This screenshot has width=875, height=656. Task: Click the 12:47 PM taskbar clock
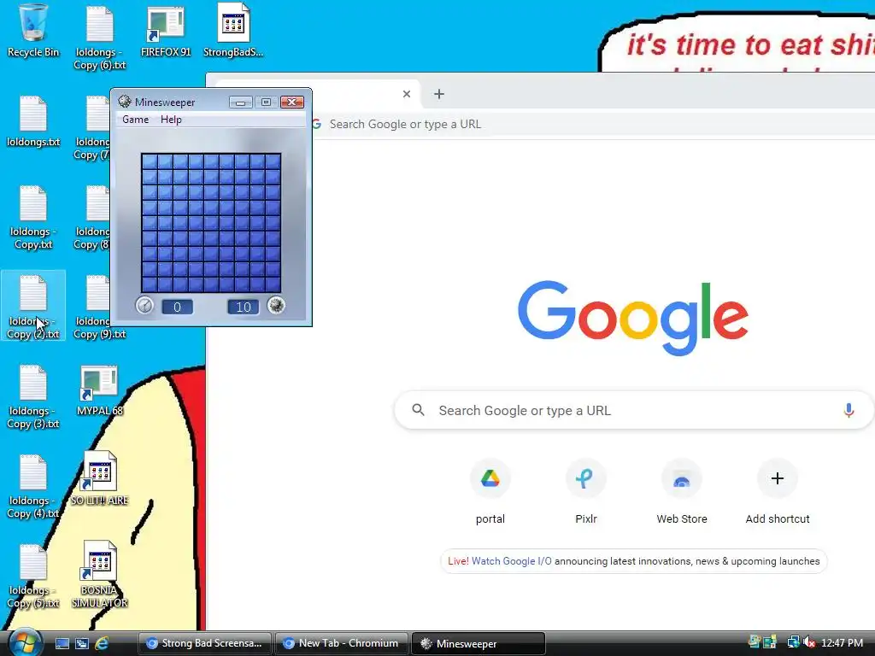point(842,642)
